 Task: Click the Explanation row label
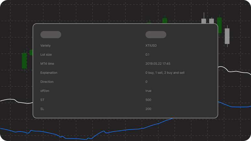coord(49,73)
